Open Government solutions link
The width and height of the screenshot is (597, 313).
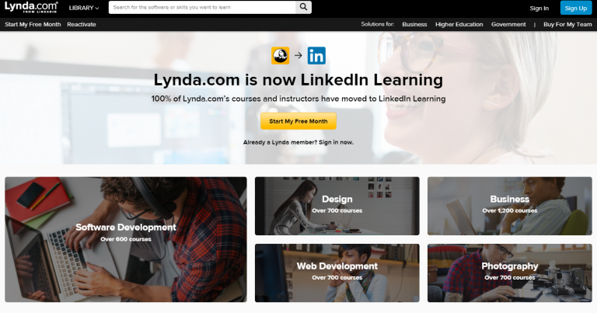click(508, 24)
